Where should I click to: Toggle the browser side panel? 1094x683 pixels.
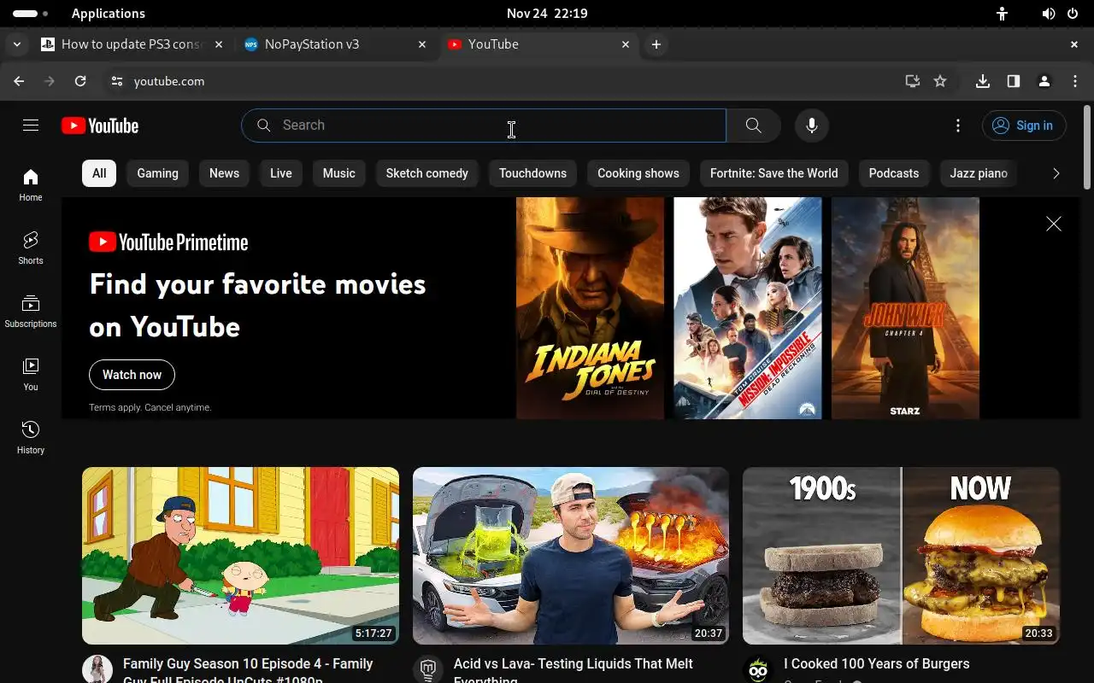[1014, 81]
